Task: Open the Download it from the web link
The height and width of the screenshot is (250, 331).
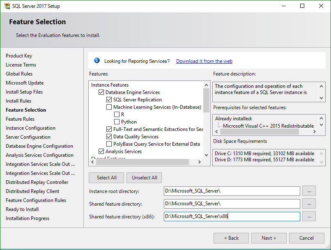Action: click(204, 61)
